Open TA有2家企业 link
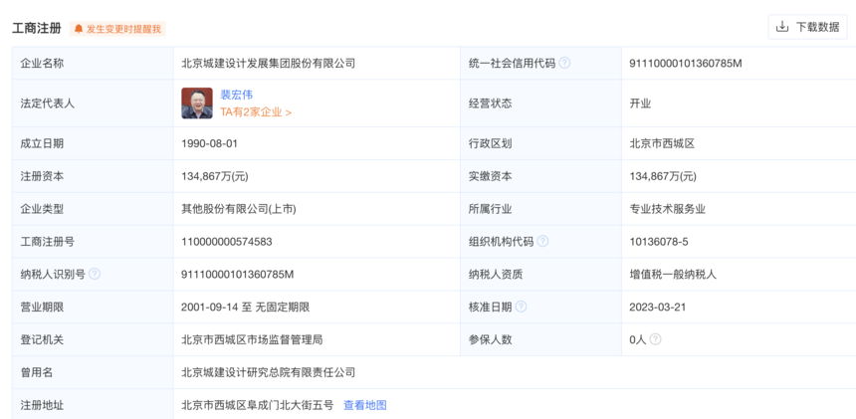Viewport: 856px width, 419px height. [256, 112]
